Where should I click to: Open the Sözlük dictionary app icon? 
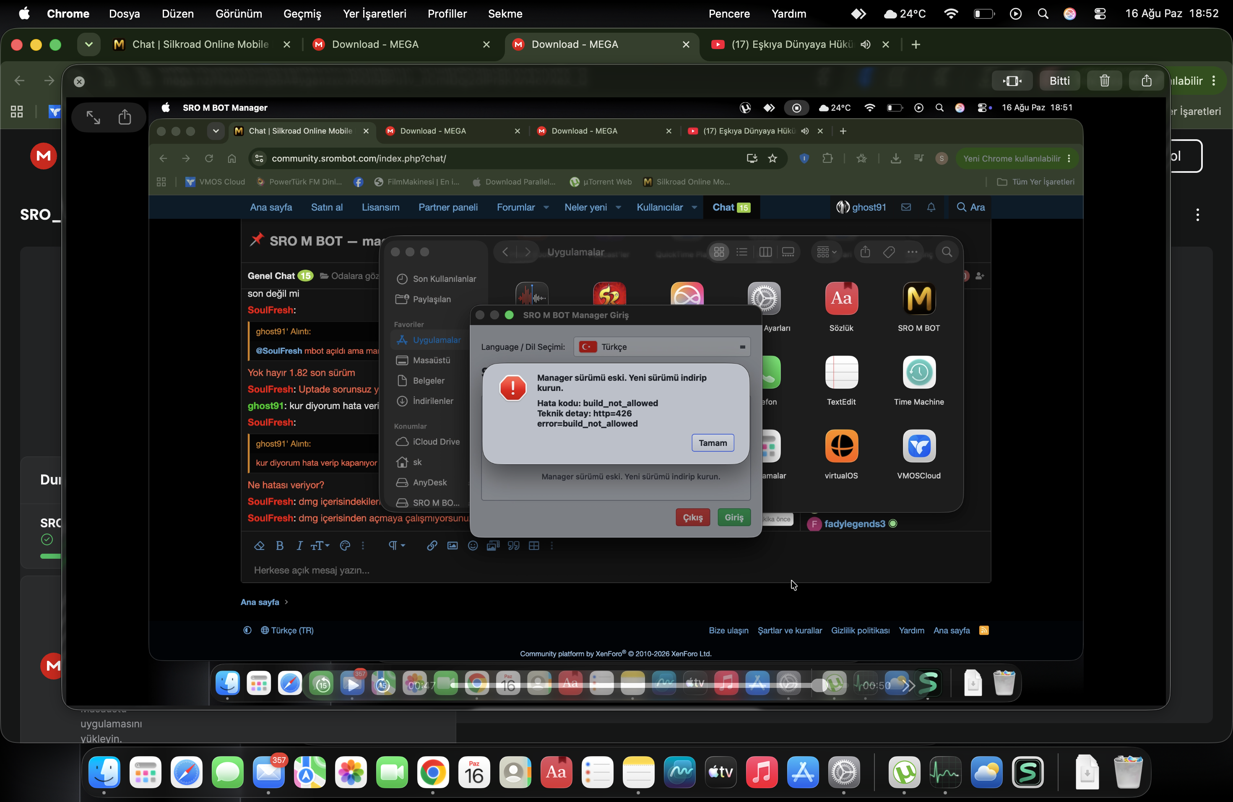841,298
